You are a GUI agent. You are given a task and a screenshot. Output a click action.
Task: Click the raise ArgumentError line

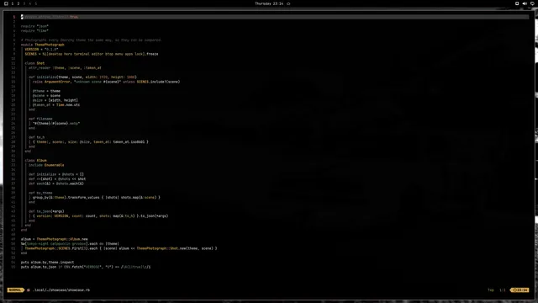pos(107,82)
